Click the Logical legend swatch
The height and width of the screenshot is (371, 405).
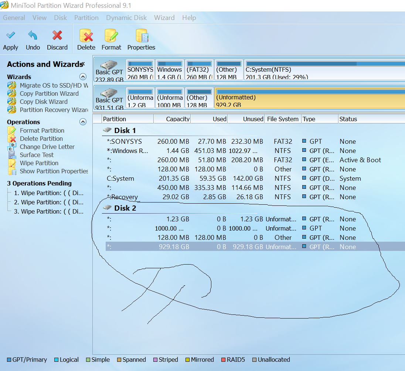pos(56,360)
